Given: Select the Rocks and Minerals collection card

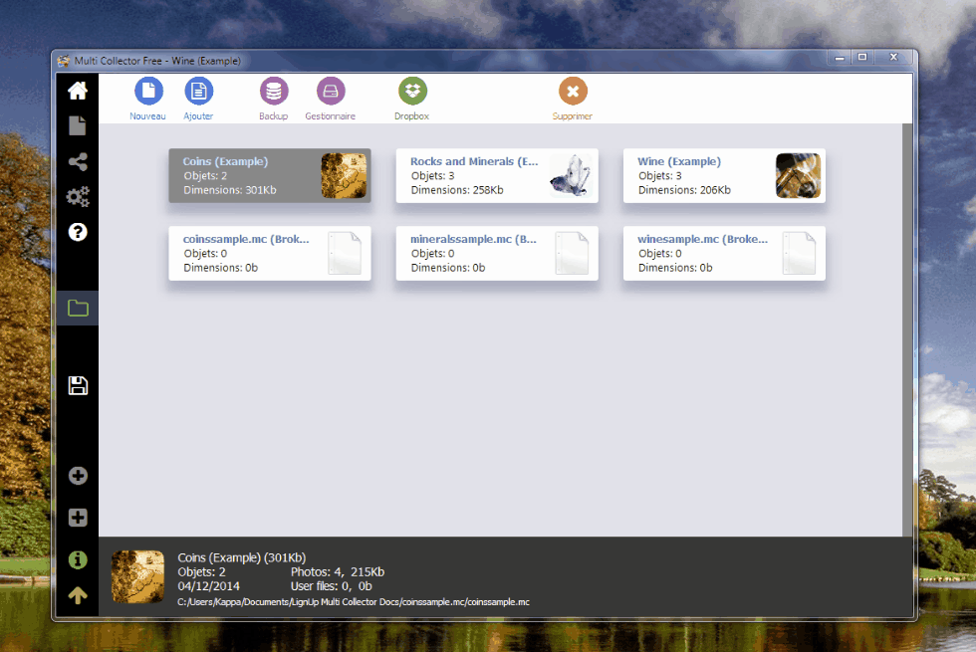Looking at the screenshot, I should [x=497, y=175].
